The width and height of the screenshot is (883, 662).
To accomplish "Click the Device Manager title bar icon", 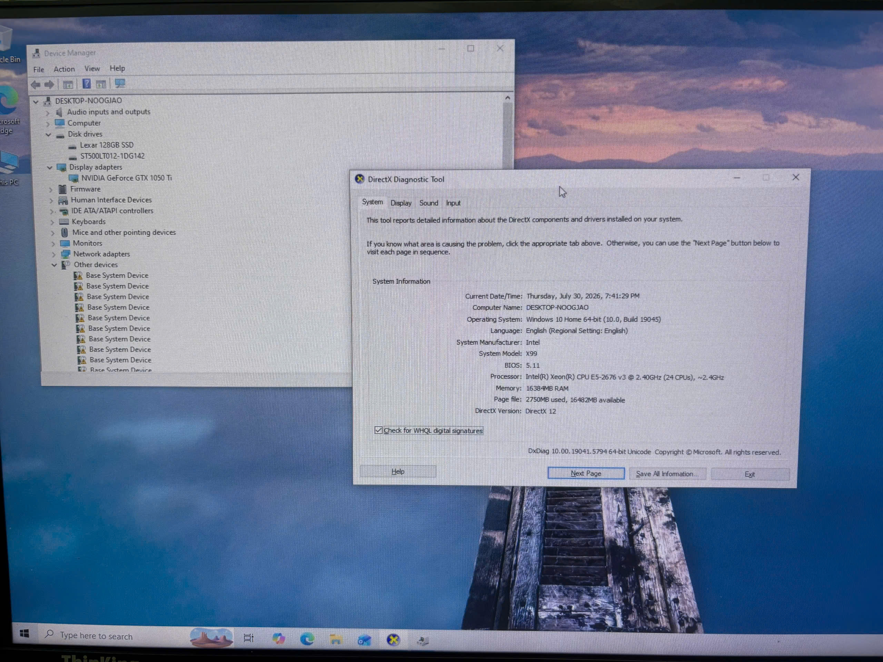I will (x=36, y=53).
